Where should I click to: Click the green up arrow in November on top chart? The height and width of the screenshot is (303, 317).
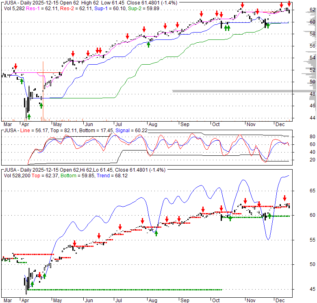[x=267, y=26]
